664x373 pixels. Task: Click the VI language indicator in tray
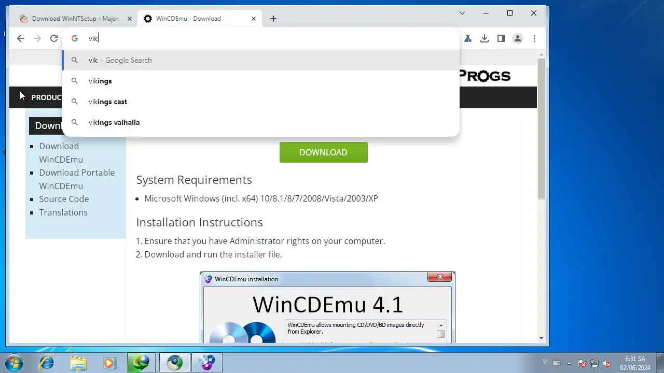(x=545, y=362)
